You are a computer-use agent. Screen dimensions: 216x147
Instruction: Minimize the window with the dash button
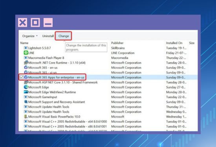pyautogui.click(x=48, y=22)
